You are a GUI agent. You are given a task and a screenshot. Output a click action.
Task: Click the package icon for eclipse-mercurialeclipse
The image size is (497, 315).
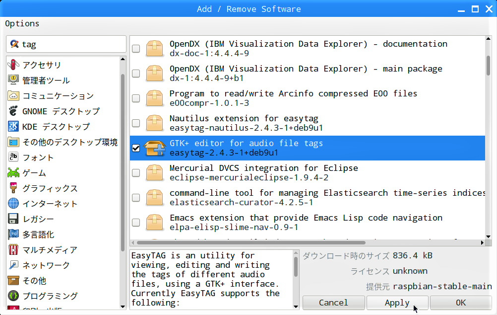click(154, 173)
